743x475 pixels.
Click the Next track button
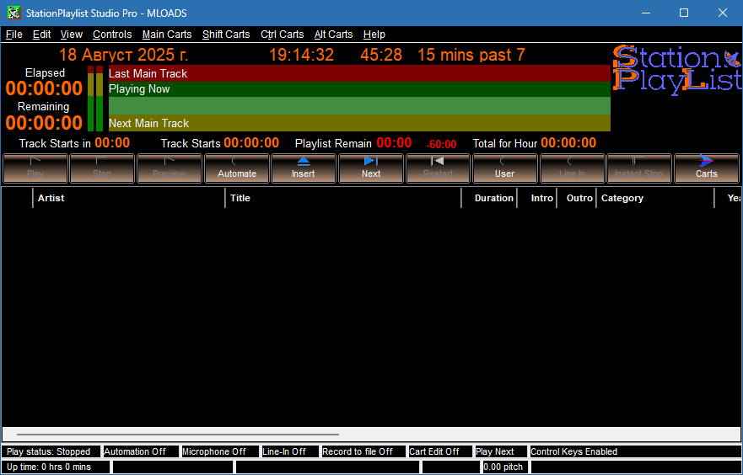(x=370, y=168)
